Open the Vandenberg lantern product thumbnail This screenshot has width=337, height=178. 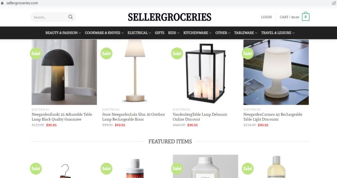pos(206,72)
